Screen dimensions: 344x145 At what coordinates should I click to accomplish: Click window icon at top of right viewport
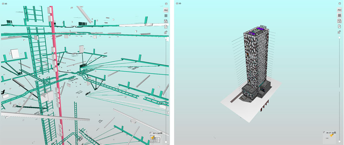(x=339, y=3)
